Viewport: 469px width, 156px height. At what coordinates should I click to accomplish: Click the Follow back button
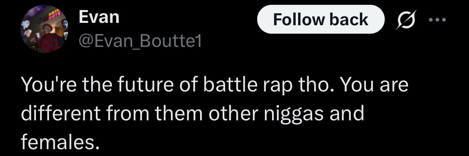click(321, 19)
